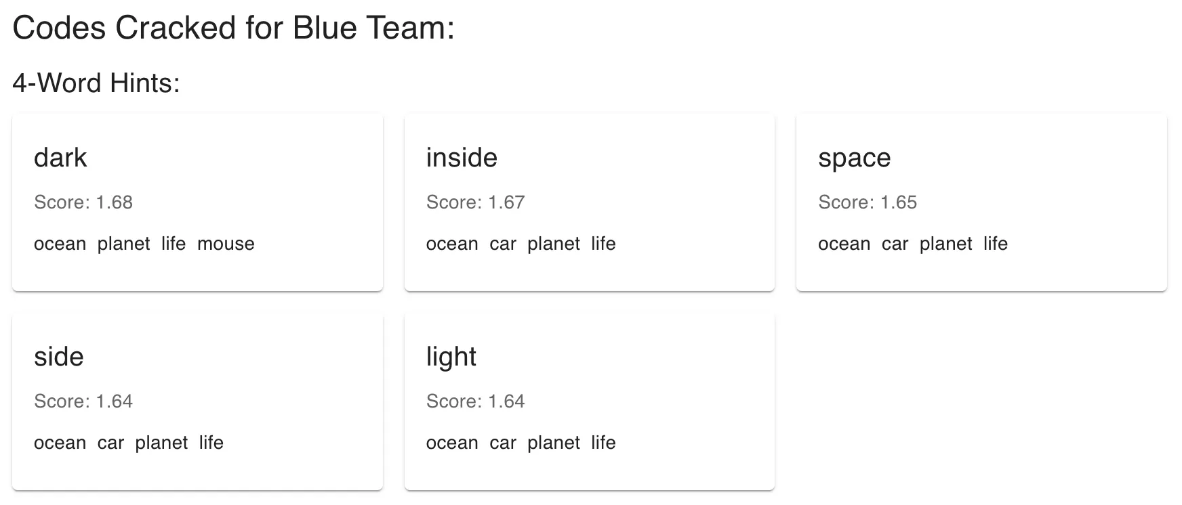Select "life" in the space card
The width and height of the screenshot is (1182, 505).
[x=995, y=244]
